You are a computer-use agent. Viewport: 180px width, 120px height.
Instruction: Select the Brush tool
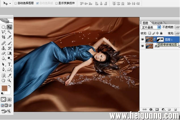pos(9,43)
